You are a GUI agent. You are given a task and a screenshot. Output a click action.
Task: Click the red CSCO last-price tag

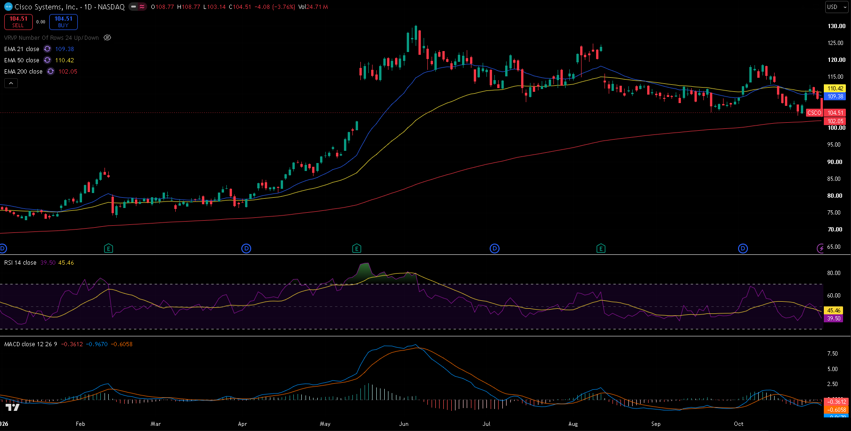click(814, 112)
